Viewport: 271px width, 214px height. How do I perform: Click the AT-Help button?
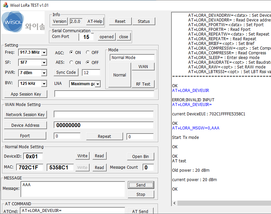[95, 21]
